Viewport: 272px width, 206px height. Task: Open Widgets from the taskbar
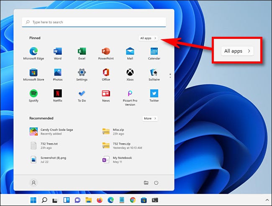click(67, 200)
